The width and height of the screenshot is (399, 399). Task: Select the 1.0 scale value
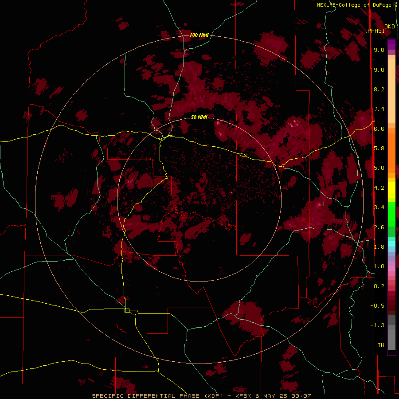pos(379,266)
